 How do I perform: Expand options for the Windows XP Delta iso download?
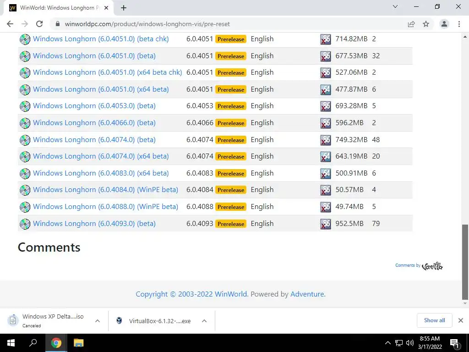click(98, 321)
